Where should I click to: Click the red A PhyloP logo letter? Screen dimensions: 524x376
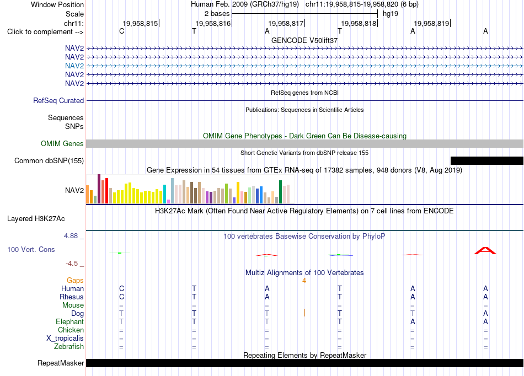click(x=485, y=251)
